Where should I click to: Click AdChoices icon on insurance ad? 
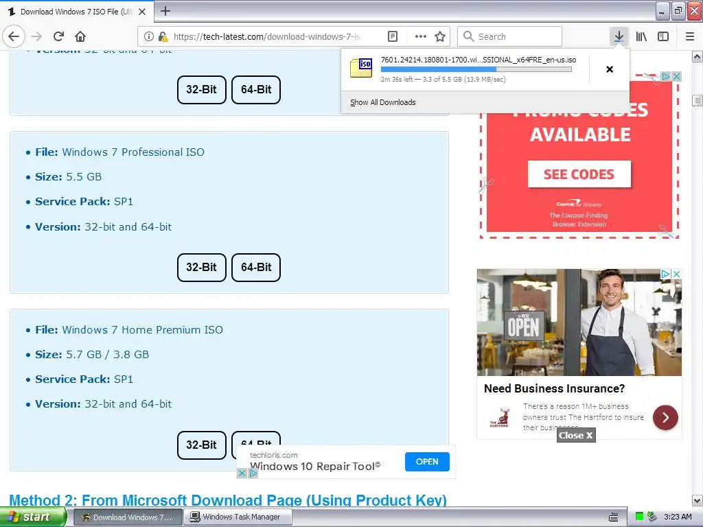[666, 273]
